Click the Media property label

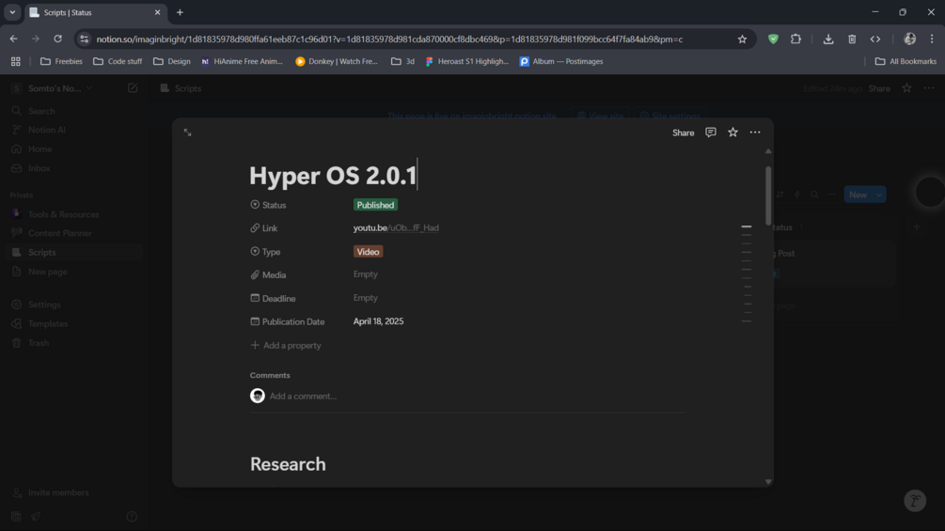268,275
